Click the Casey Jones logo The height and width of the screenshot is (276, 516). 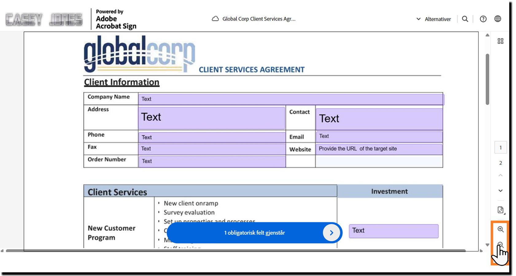coord(44,20)
